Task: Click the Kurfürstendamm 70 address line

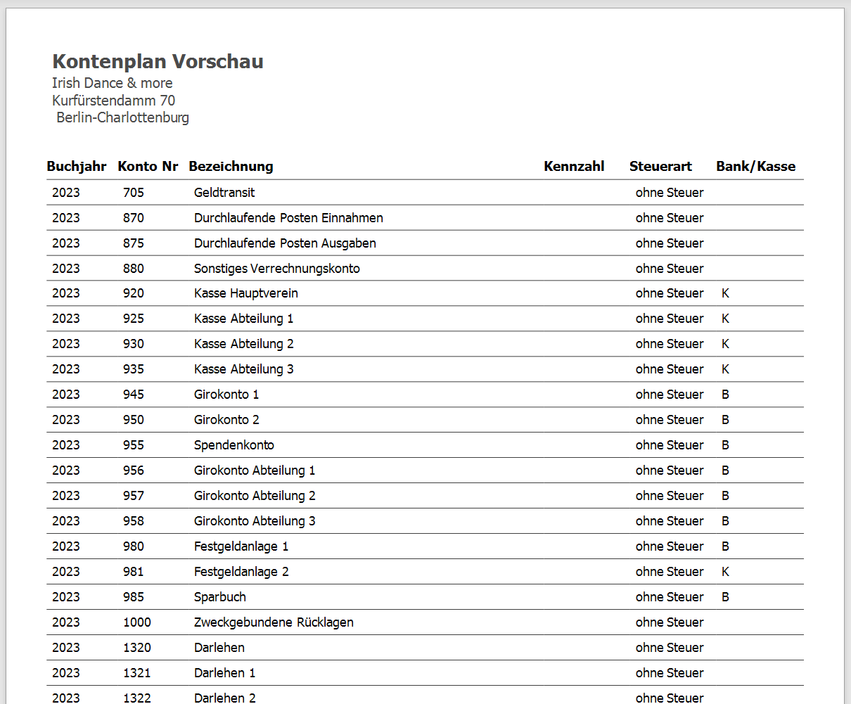Action: tap(113, 101)
